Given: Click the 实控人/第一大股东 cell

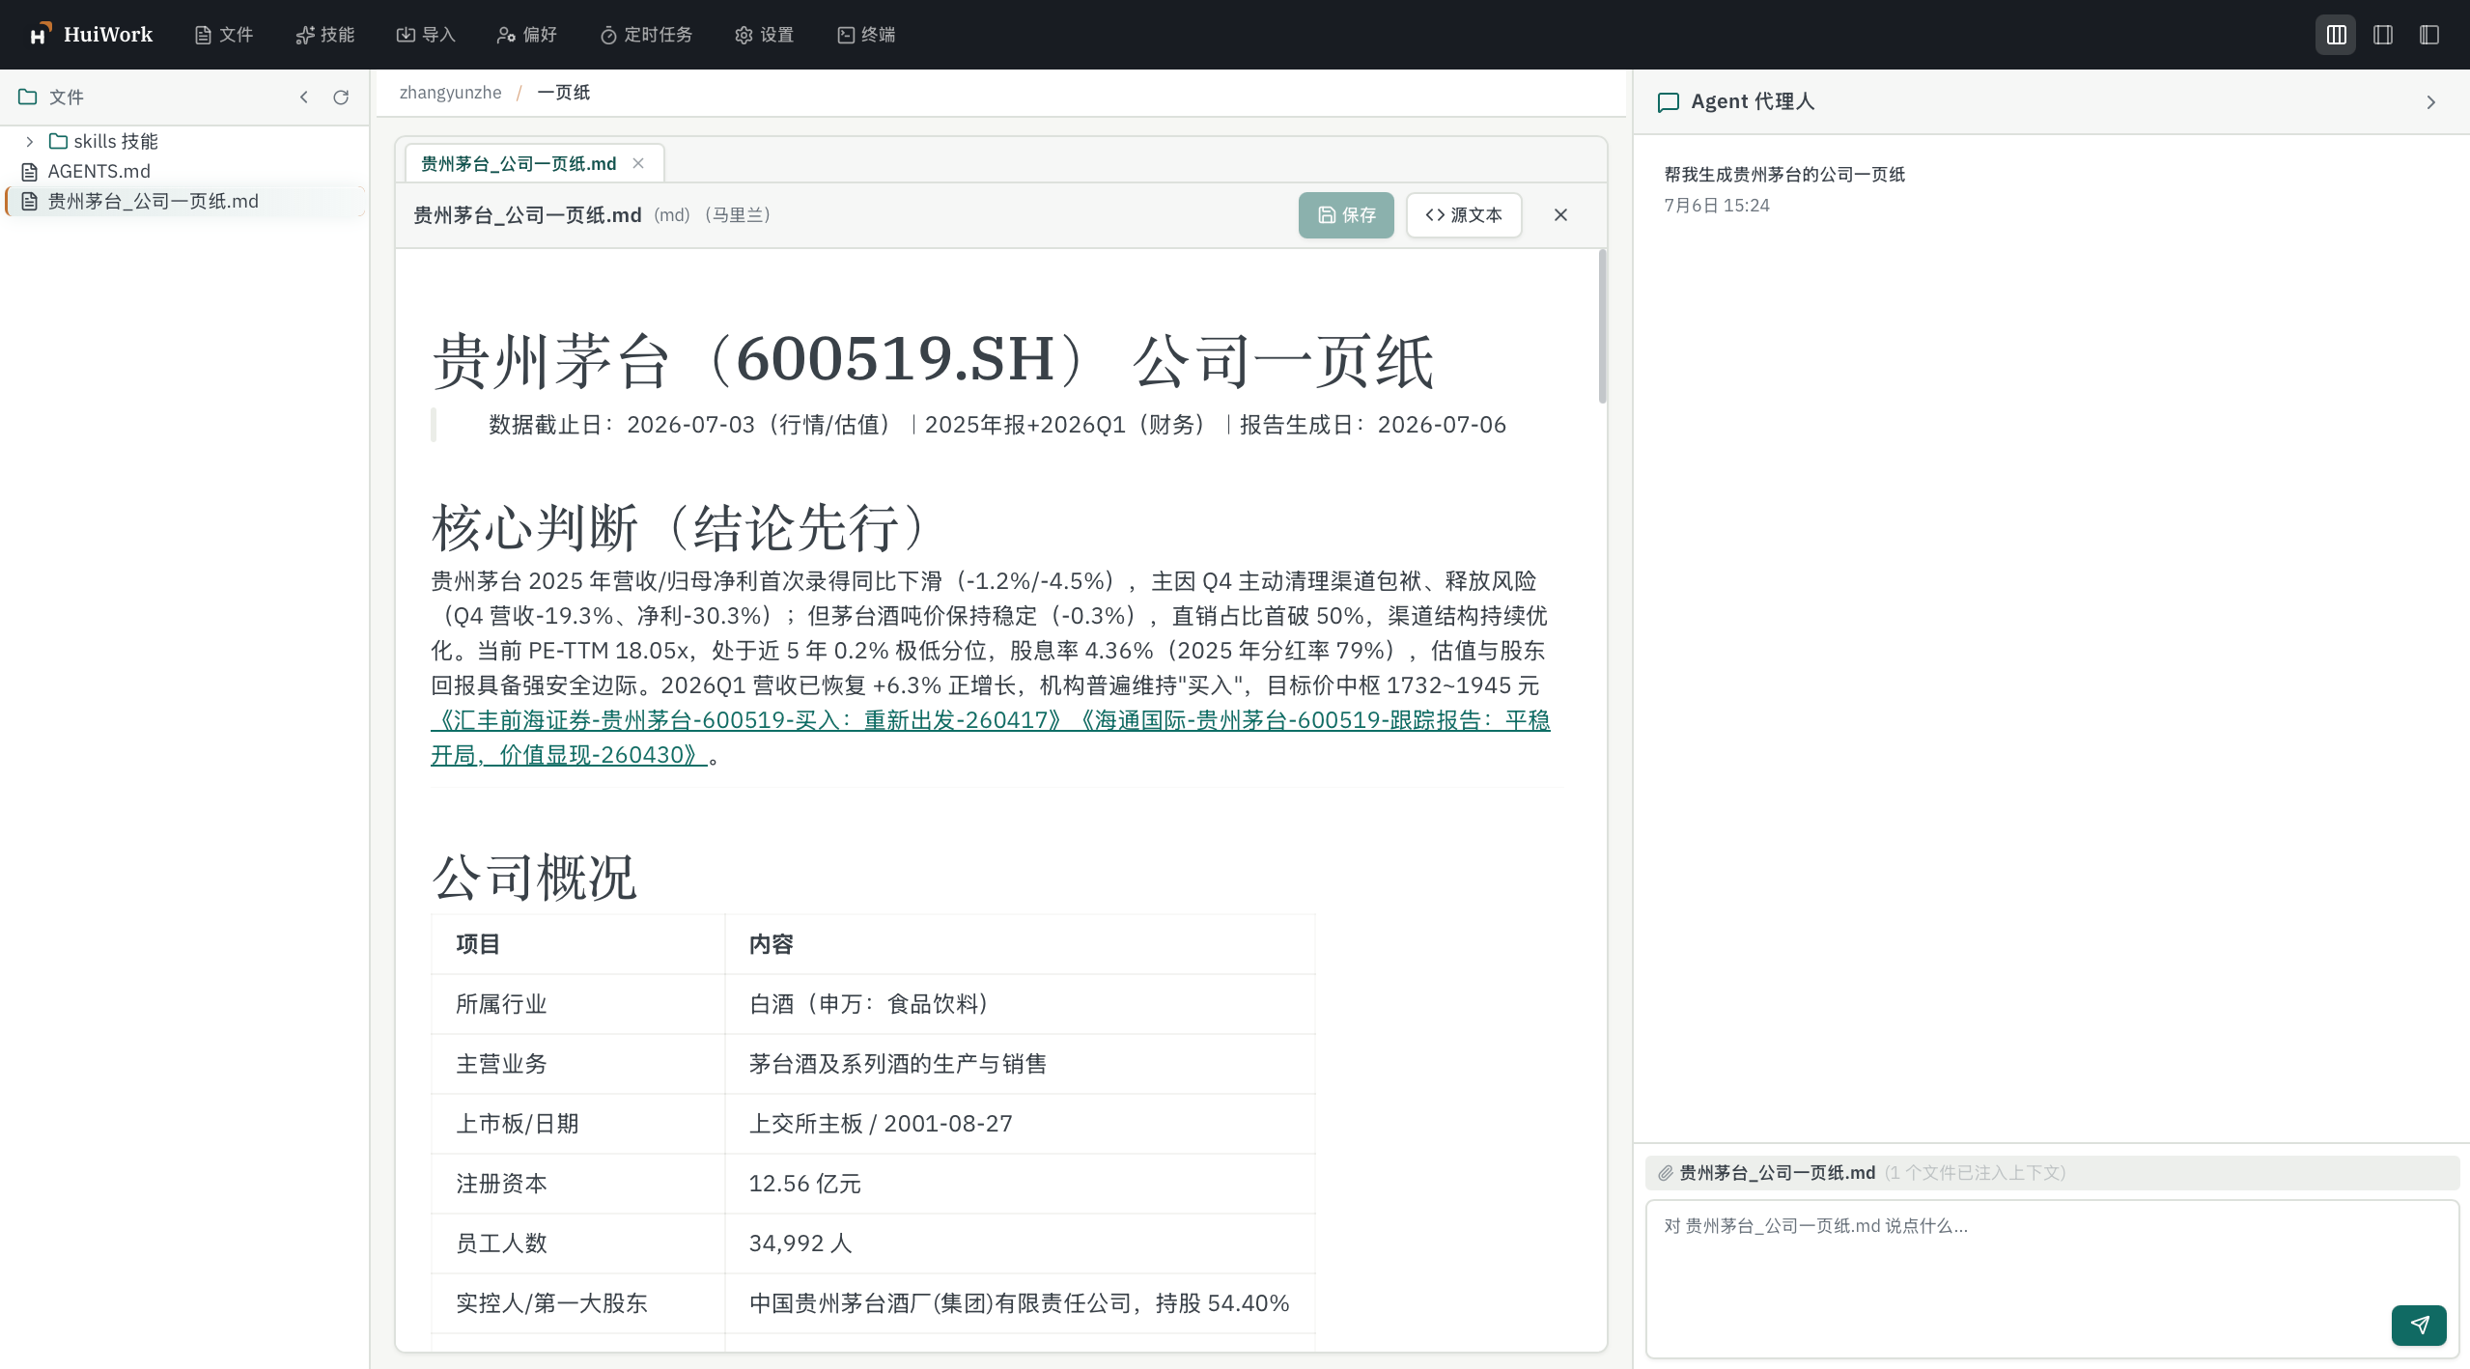Looking at the screenshot, I should 577,1303.
